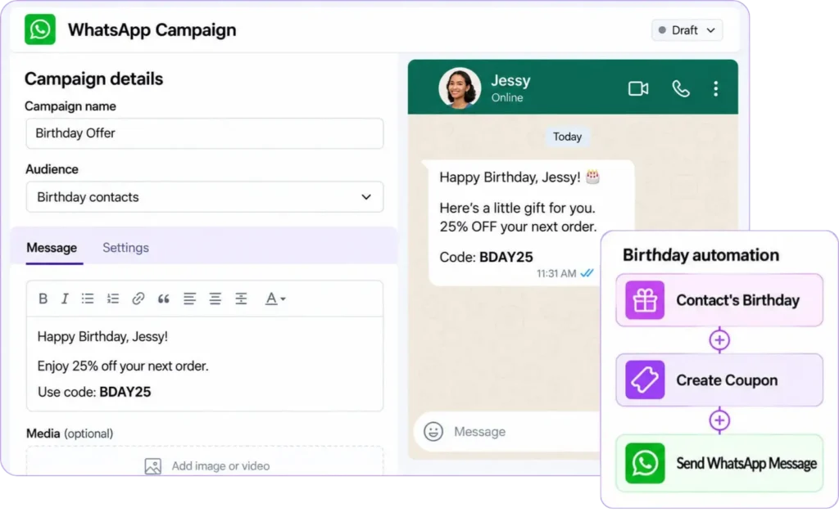
Task: Open the Draft status dropdown
Action: pos(687,30)
